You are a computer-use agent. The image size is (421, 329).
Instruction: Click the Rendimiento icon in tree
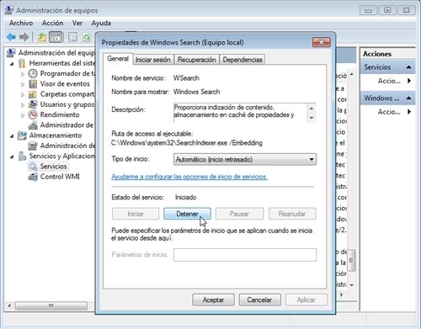[x=33, y=114]
